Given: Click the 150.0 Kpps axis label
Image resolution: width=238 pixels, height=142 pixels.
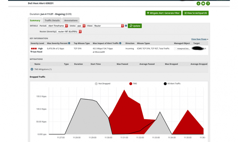Looking at the screenshot, I should click(41, 96).
